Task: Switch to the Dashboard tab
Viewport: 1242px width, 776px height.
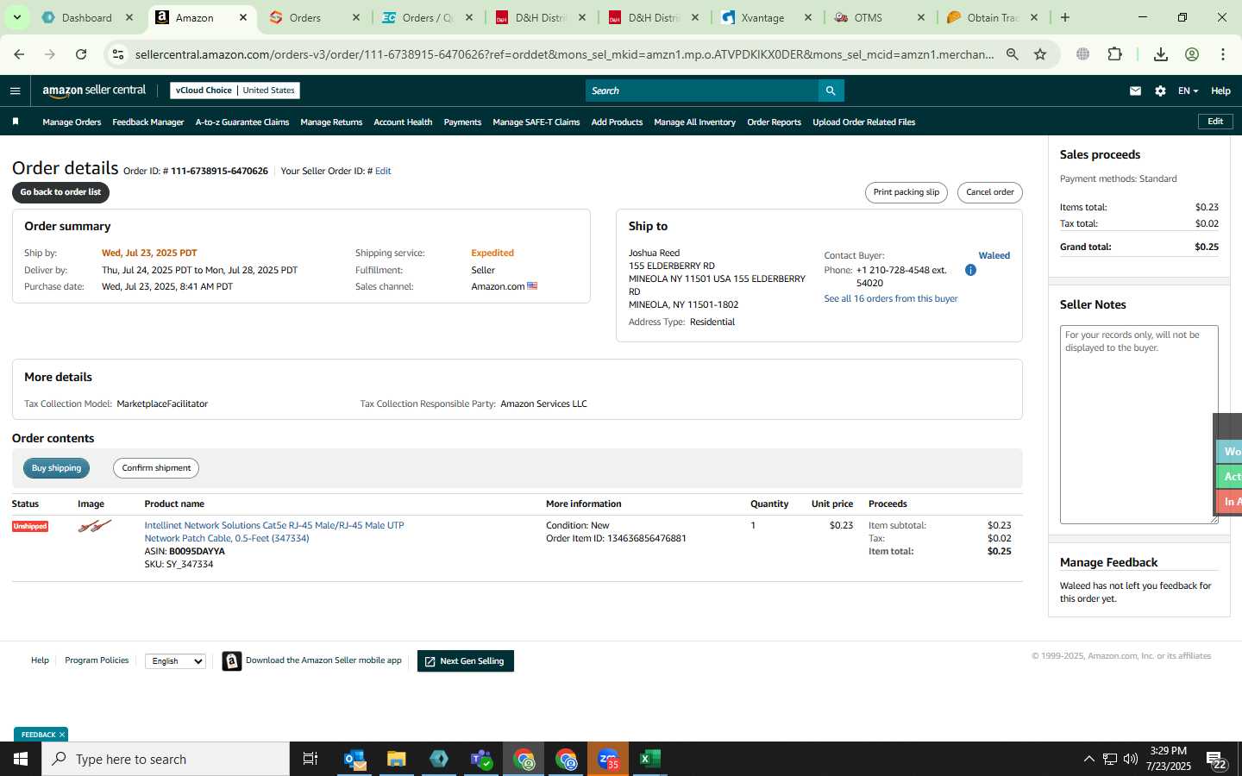Action: [88, 17]
